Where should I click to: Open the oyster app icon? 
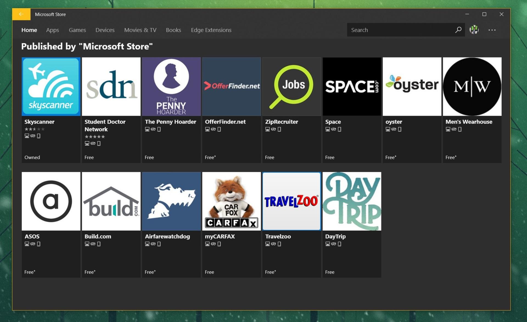pyautogui.click(x=412, y=86)
